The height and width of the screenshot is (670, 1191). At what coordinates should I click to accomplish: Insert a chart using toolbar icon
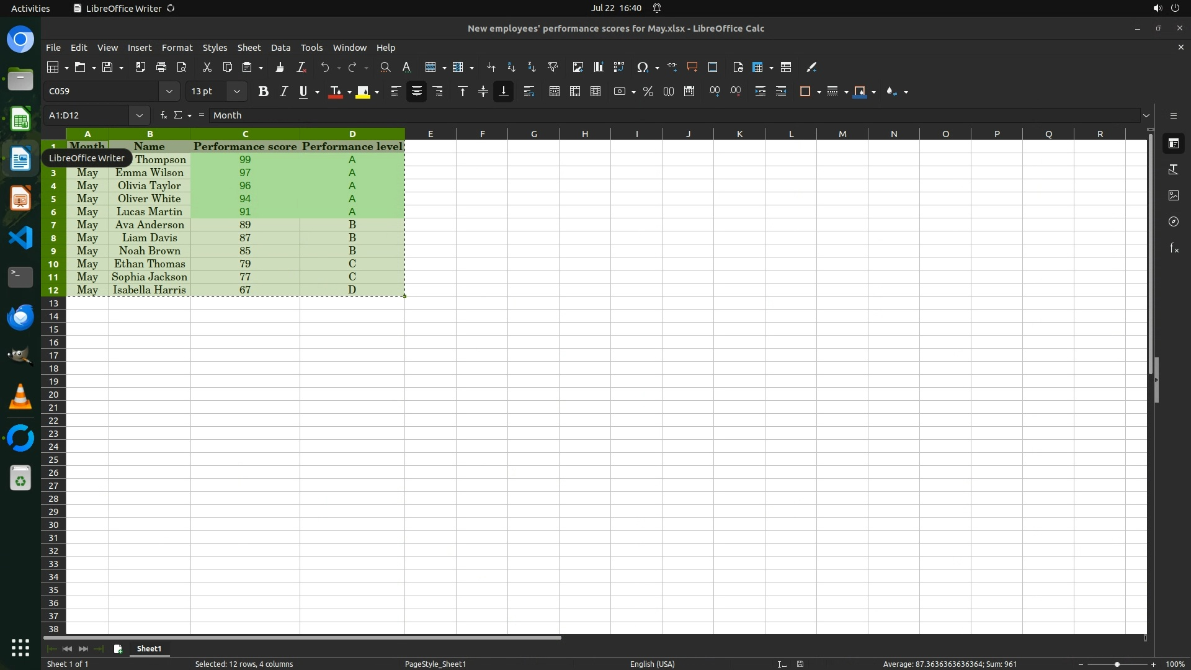point(599,67)
